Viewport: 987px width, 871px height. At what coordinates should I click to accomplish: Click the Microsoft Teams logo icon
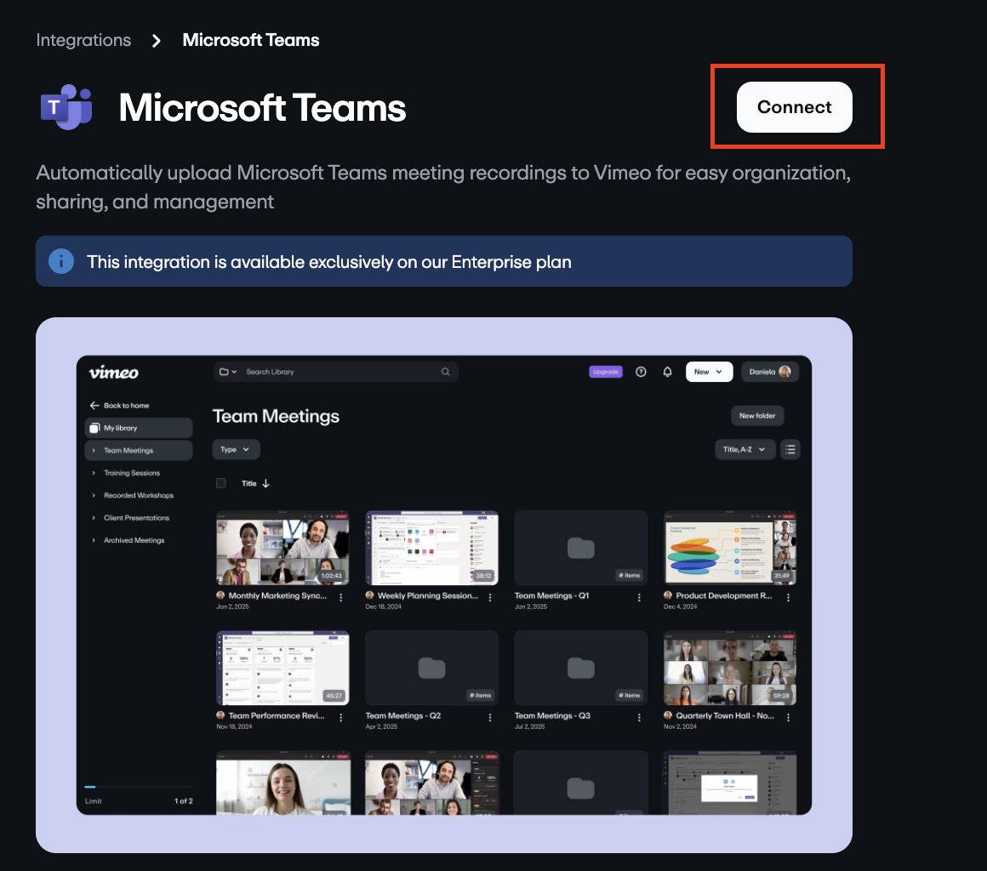coord(66,107)
